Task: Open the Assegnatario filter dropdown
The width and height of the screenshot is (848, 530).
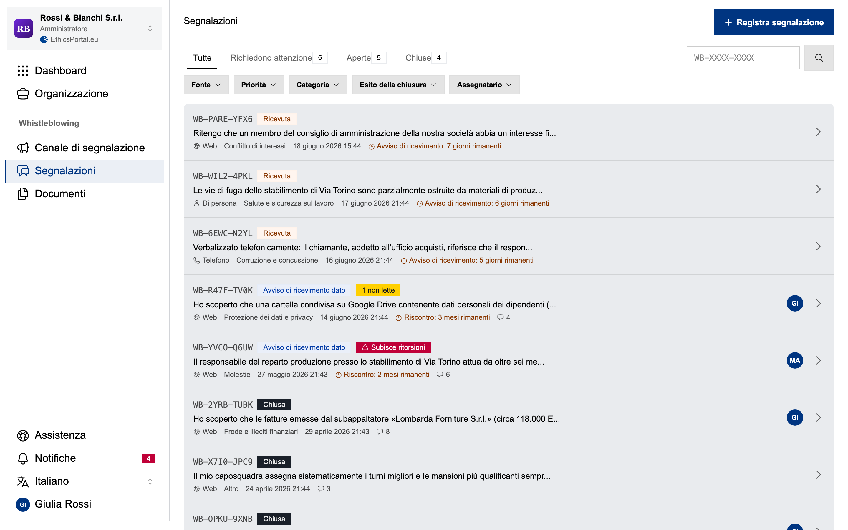Action: (x=484, y=85)
